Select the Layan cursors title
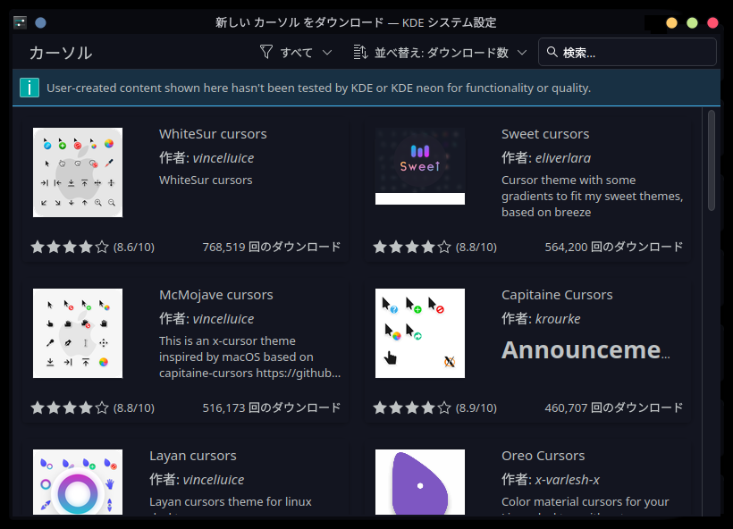Image resolution: width=733 pixels, height=529 pixels. [192, 456]
